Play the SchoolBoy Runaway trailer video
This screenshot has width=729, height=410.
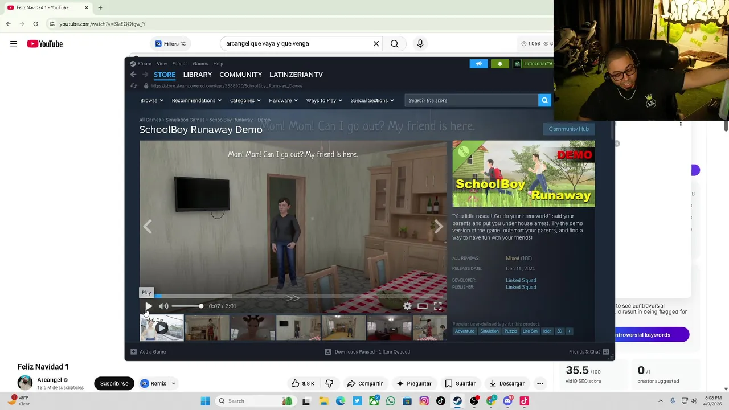149,306
